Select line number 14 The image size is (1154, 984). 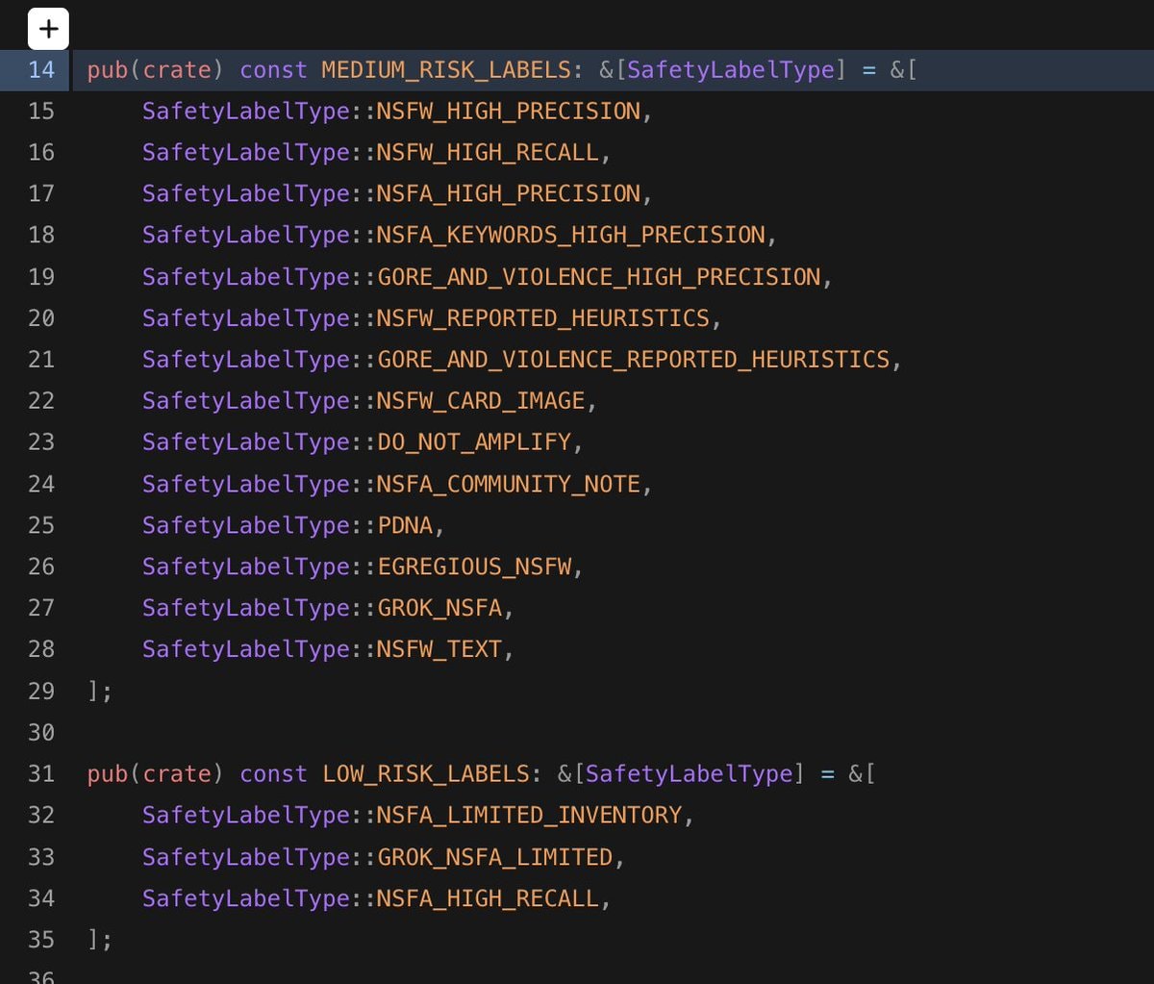pyautogui.click(x=41, y=70)
